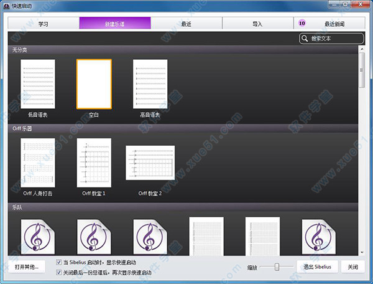The image size is (373, 284).
Task: Toggle 当 Sibelius 启动时显示快速启动 checkbox
Action: pos(58,262)
